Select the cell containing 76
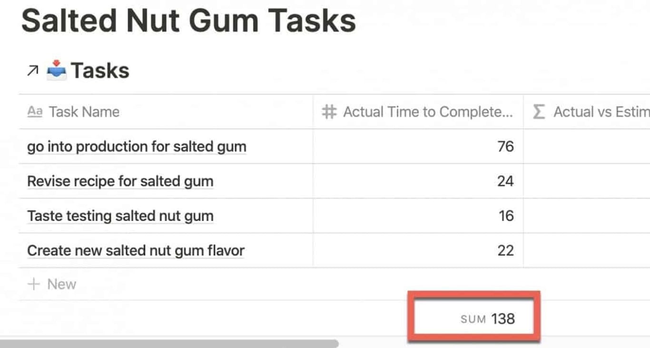The image size is (650, 348). coord(418,146)
